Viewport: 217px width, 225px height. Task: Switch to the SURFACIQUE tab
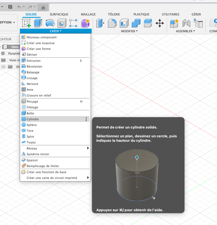click(59, 14)
